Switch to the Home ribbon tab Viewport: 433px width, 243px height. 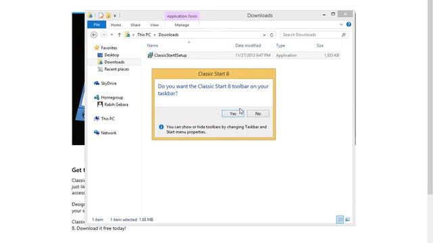[x=116, y=25]
